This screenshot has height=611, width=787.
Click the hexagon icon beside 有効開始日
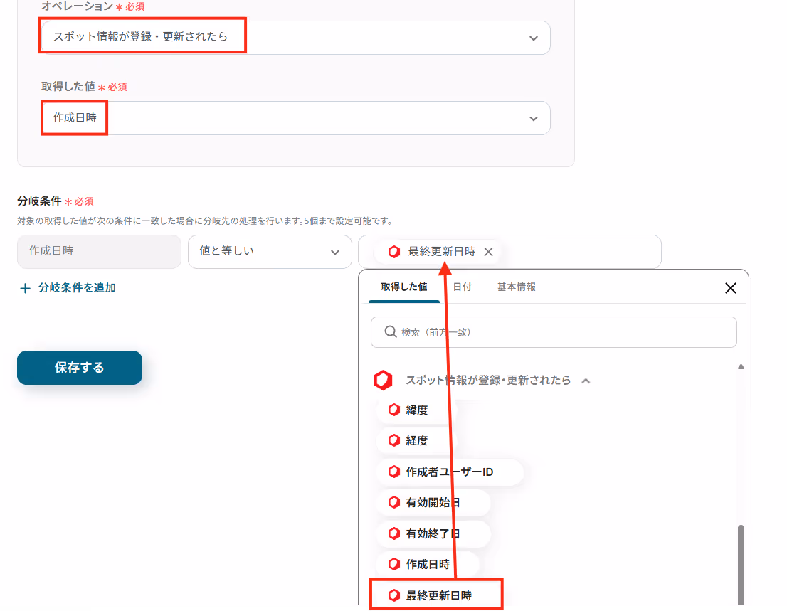[x=394, y=503]
